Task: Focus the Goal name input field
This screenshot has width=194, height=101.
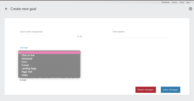Action: click(51, 32)
